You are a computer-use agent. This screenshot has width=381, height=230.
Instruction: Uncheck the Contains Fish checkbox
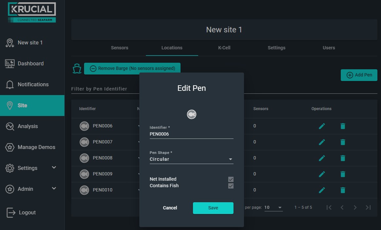tap(231, 186)
